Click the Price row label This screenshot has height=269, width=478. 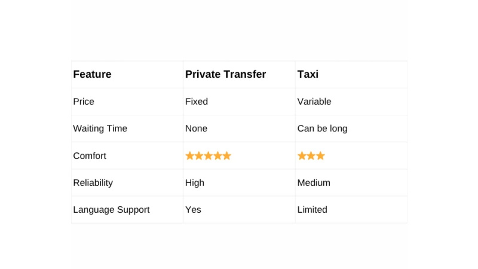click(x=84, y=102)
